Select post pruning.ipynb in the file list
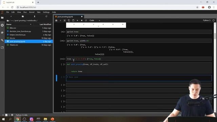 (29, 41)
